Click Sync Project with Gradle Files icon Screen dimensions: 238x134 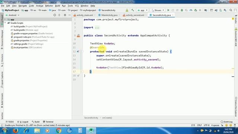216,10
